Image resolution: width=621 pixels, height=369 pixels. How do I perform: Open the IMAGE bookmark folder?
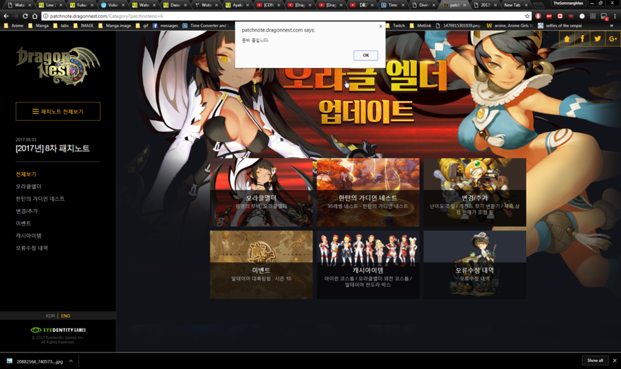(x=83, y=25)
